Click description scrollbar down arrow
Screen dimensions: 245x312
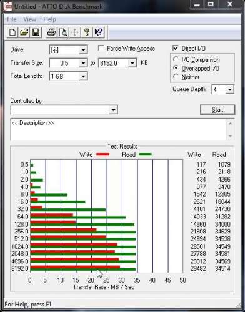[230, 135]
